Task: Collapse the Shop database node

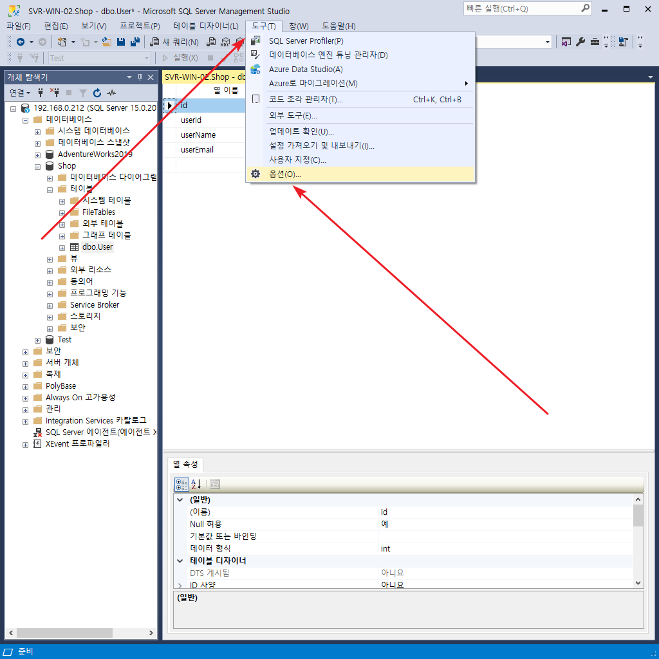Action: pyautogui.click(x=37, y=167)
